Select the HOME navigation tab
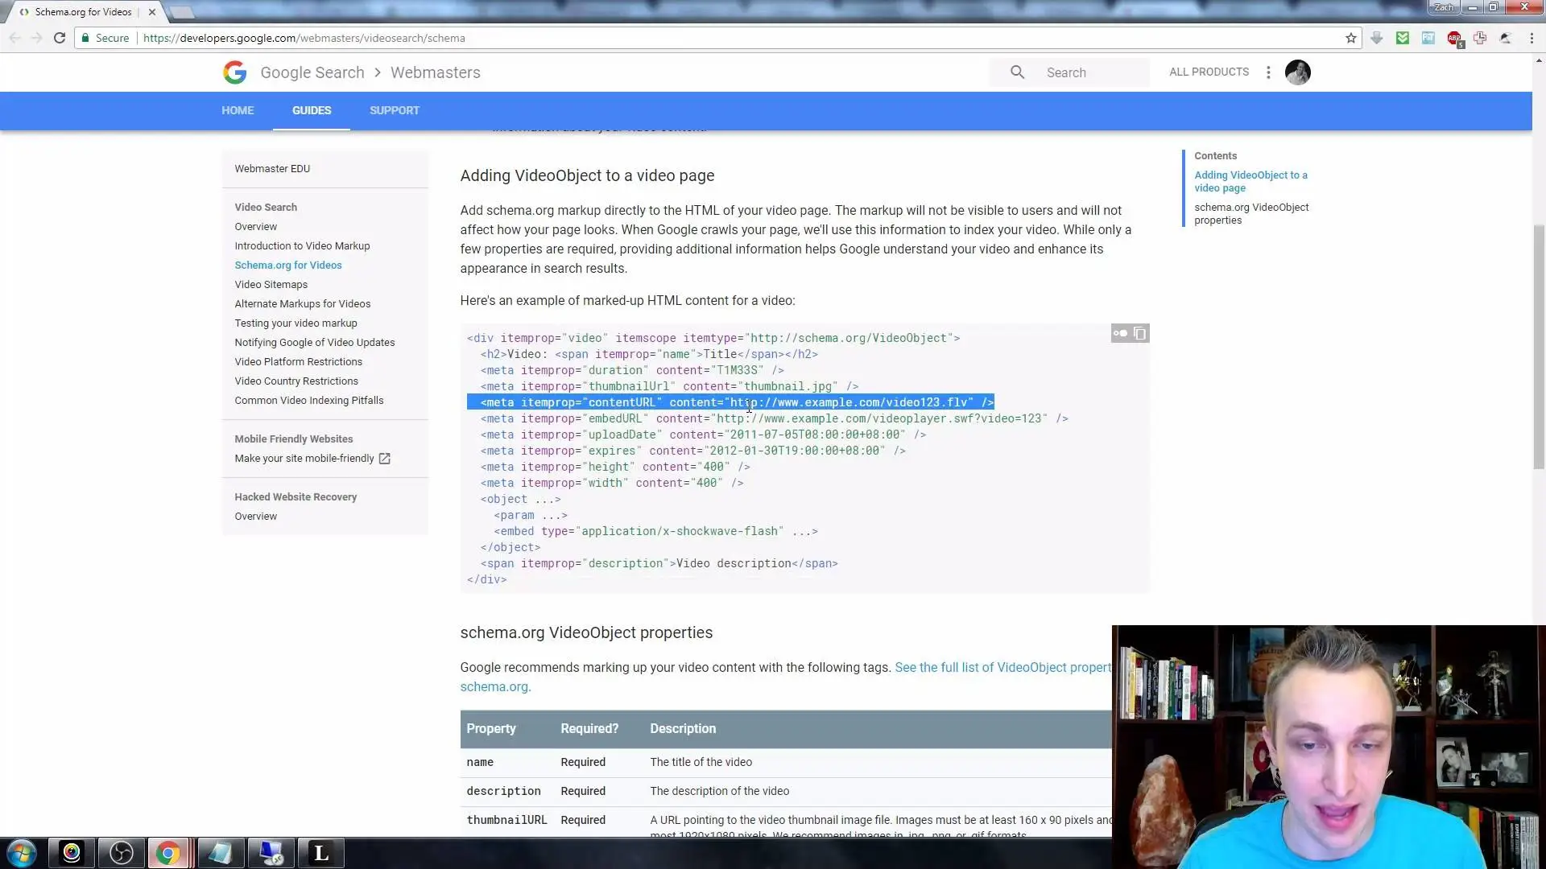This screenshot has width=1546, height=869. (238, 111)
